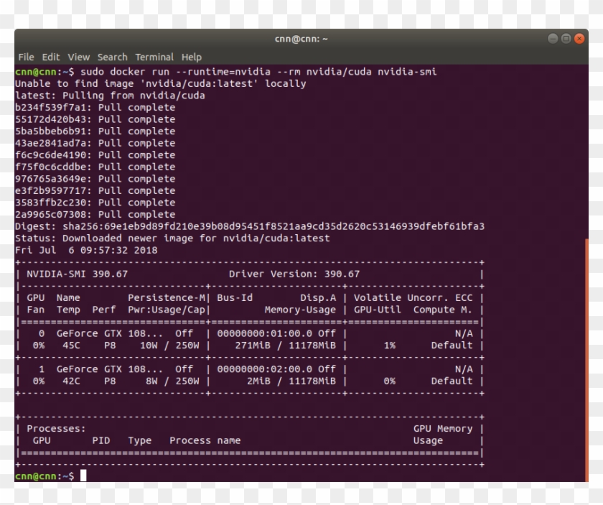
Task: Click 'Status: Downloaded newer image' line
Action: tap(172, 238)
